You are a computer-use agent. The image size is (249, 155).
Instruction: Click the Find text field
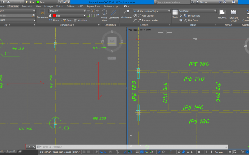click(x=16, y=15)
